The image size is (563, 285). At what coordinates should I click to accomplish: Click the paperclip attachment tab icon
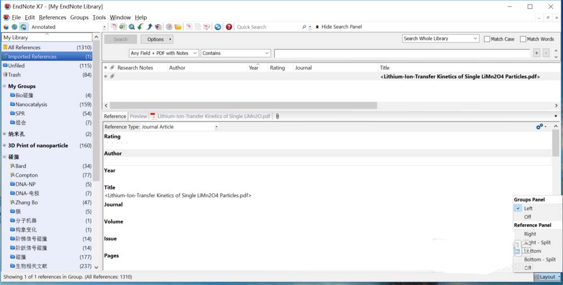coord(278,116)
